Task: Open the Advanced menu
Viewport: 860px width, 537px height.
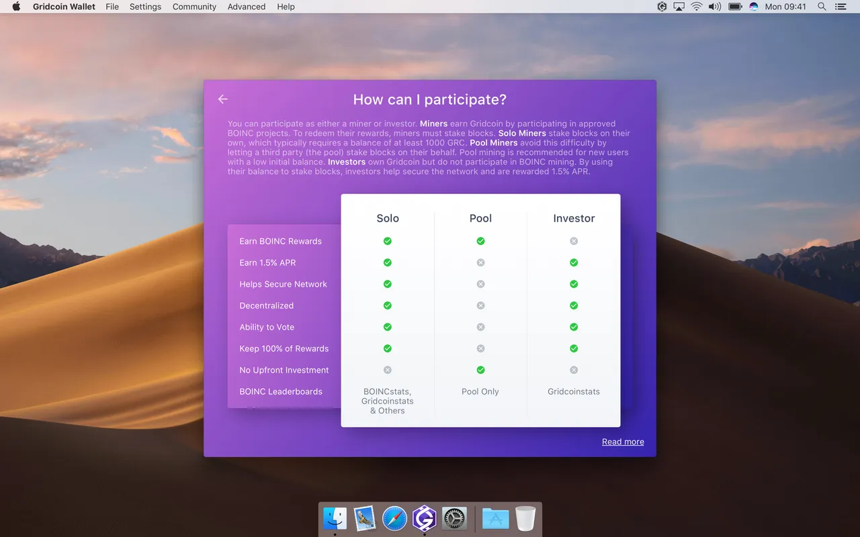Action: [247, 7]
